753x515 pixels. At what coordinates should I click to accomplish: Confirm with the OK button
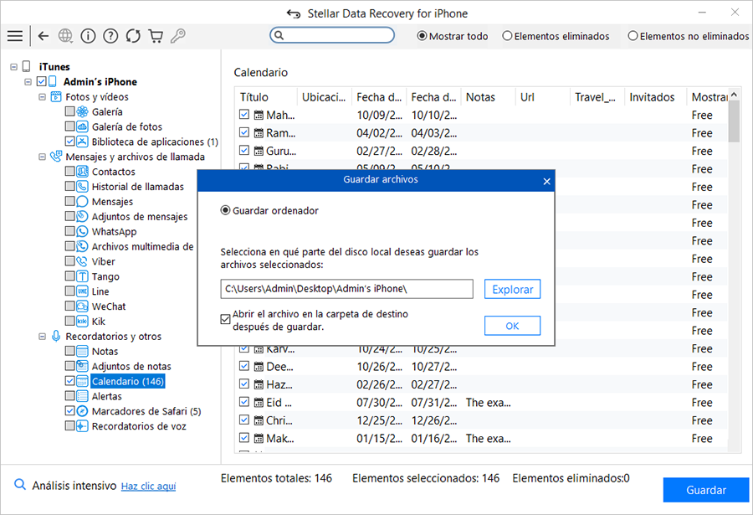(x=512, y=326)
